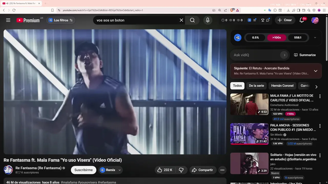328x184 pixels.
Task: Open the Re Fantasma channel avatar
Action: 8,170
